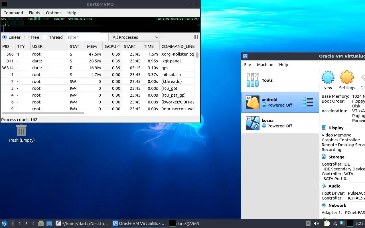The image size is (365, 228).
Task: Click the Filter input field
Action: [87, 37]
